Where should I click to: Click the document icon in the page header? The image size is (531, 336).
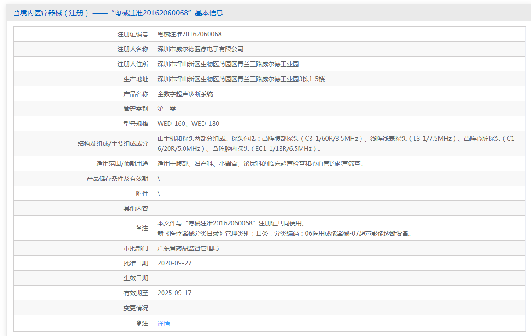pyautogui.click(x=17, y=13)
